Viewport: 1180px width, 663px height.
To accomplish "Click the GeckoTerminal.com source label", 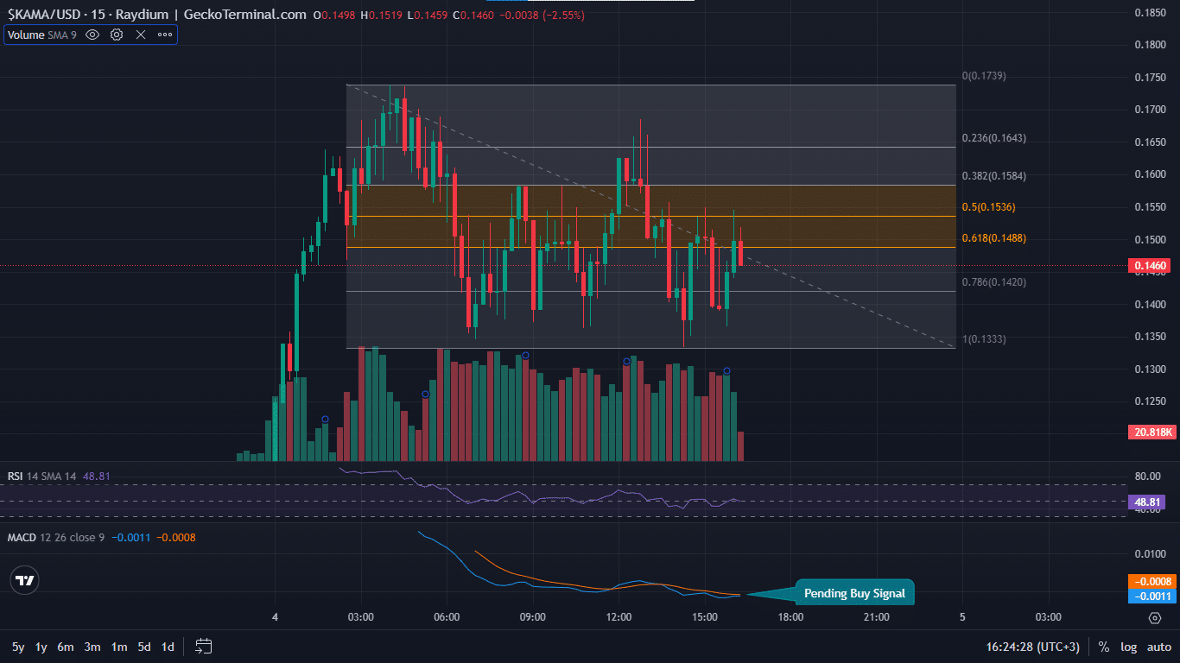I will click(246, 15).
